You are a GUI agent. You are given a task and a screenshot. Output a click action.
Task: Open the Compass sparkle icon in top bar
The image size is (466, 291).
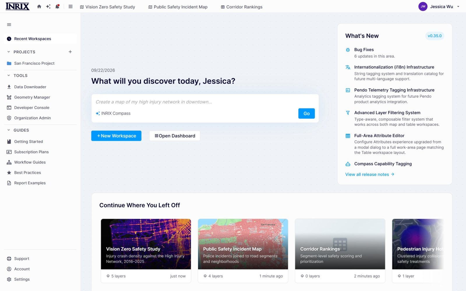[x=48, y=7]
